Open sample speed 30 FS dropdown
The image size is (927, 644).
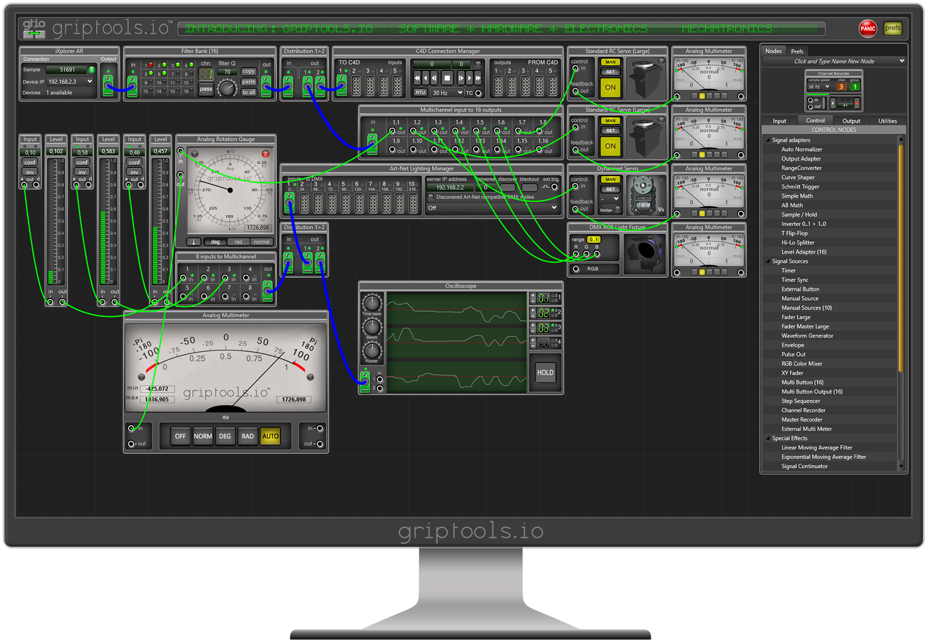818,87
